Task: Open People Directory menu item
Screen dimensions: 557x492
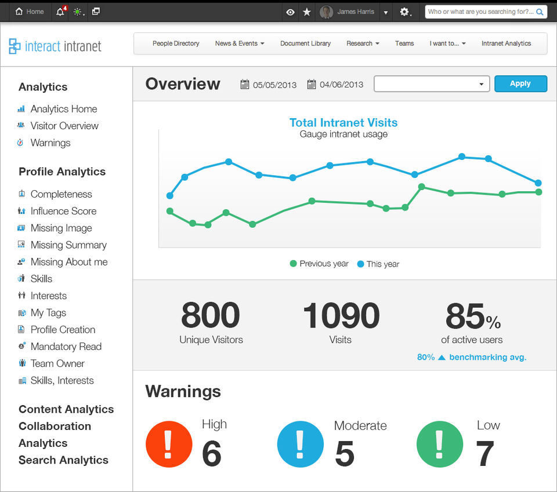Action: pyautogui.click(x=176, y=43)
